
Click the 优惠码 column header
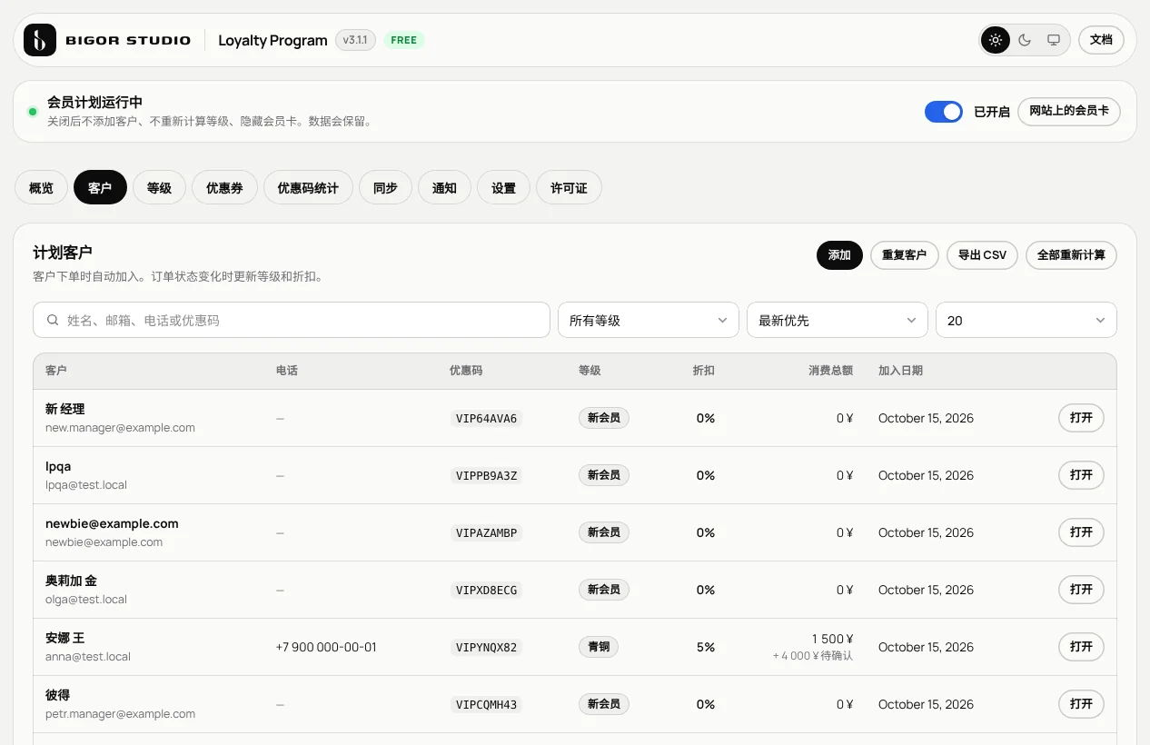pos(466,371)
